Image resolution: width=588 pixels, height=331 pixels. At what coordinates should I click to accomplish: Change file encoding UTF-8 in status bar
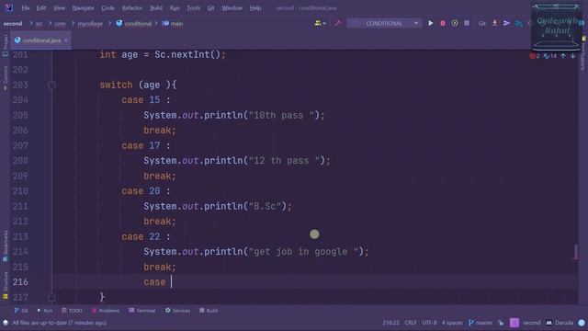[429, 323]
